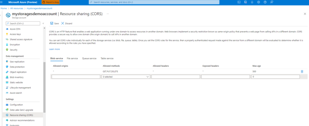Click the Max age value 500
Screen dimensions: 309x126
(254, 72)
